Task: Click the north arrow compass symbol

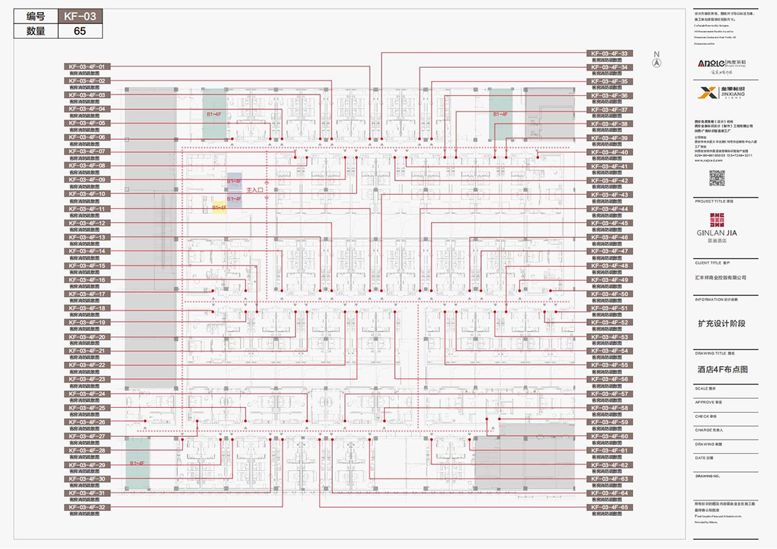Action: coord(656,62)
